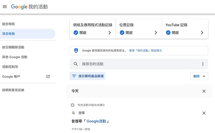The width and height of the screenshot is (215, 133).
Task: Open the Google活動 search link
Action: [96, 121]
